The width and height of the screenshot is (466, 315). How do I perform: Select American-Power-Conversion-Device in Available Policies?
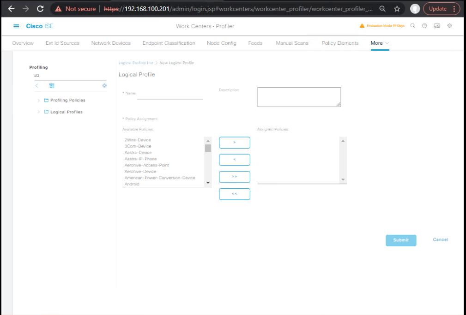(x=160, y=178)
